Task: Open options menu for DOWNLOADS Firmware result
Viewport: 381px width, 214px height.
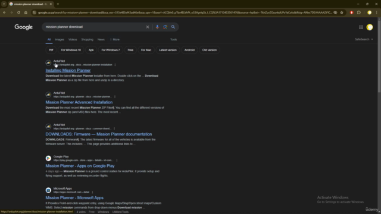Action: [x=114, y=128]
